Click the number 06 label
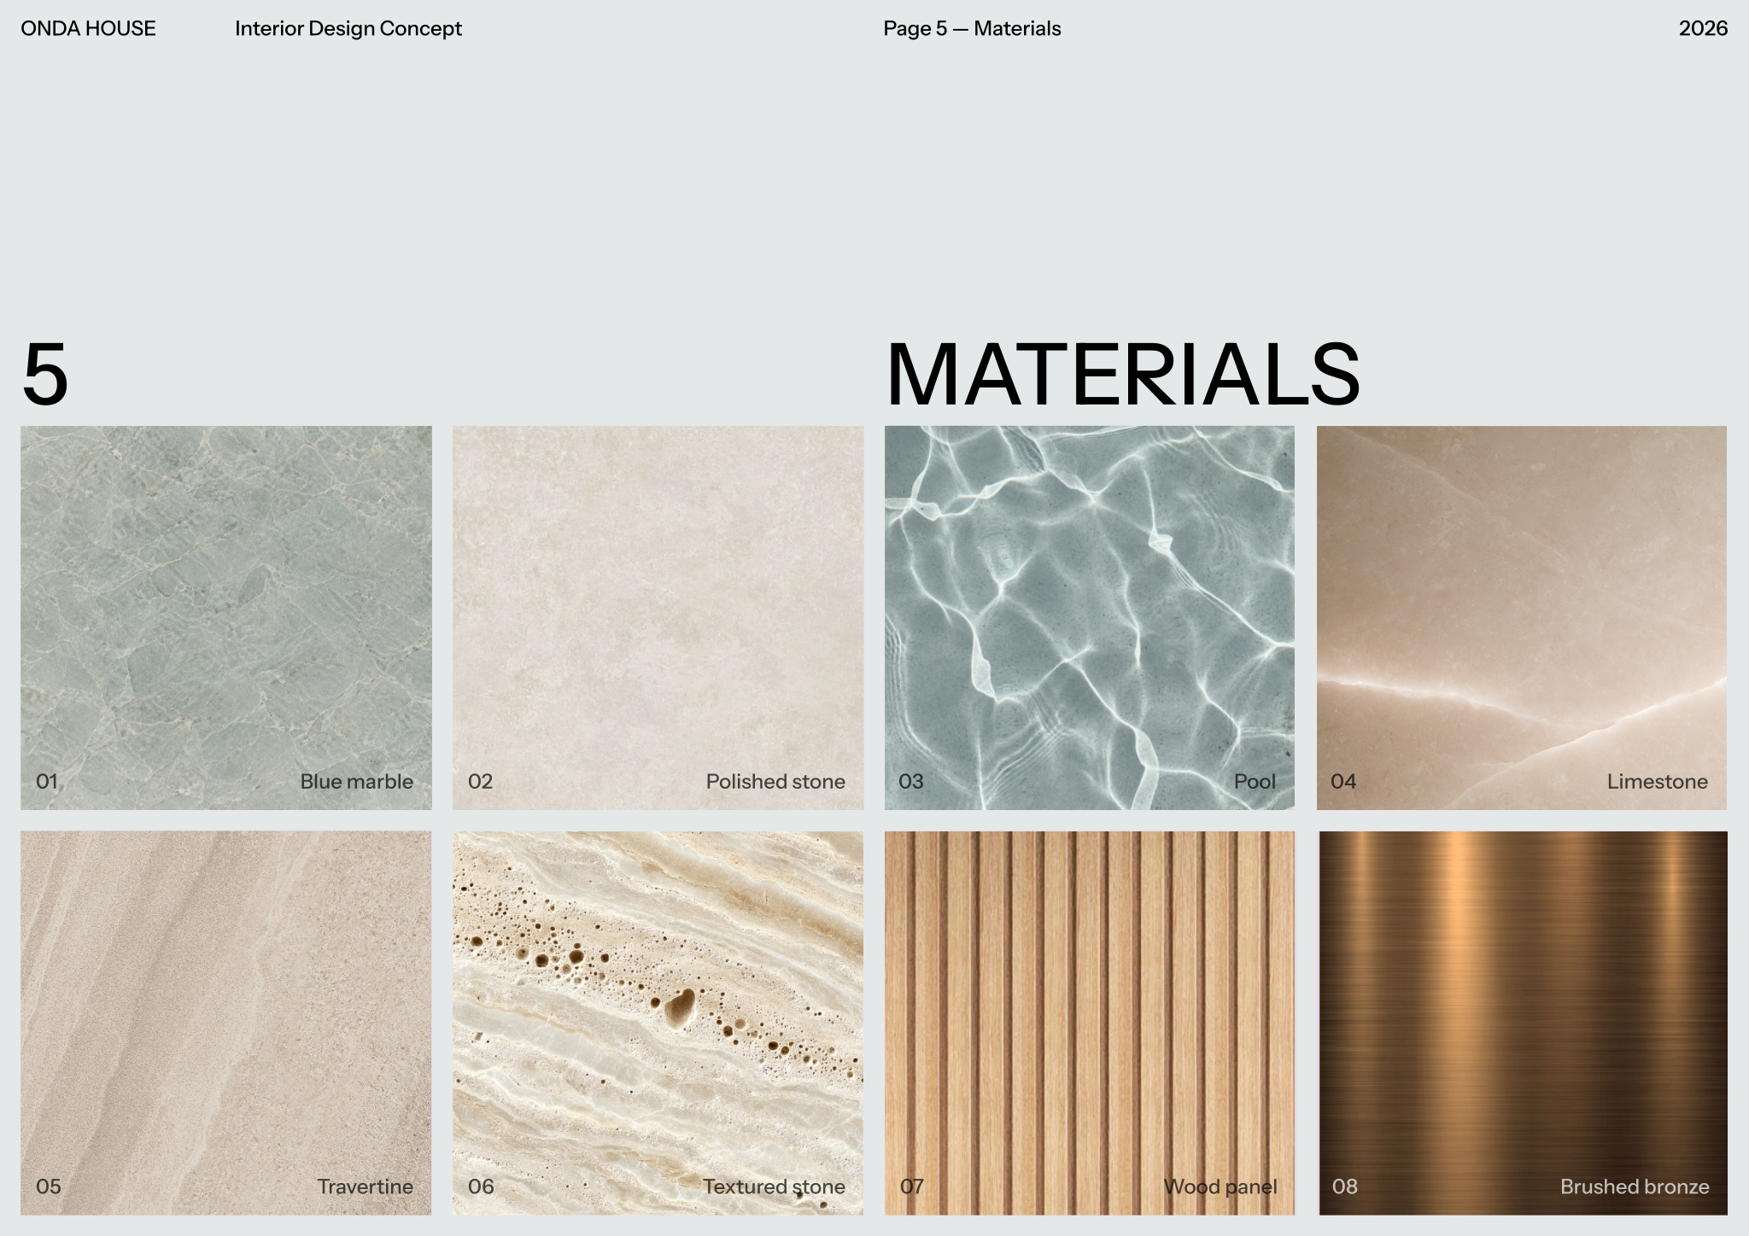Viewport: 1749px width, 1236px height. (481, 1186)
